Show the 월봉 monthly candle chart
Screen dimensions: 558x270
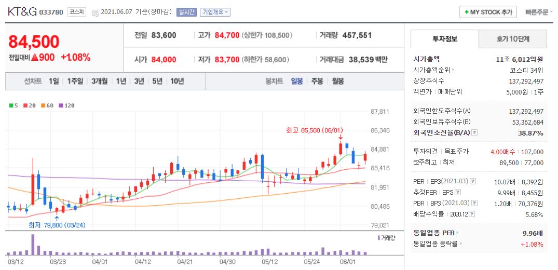[x=338, y=81]
